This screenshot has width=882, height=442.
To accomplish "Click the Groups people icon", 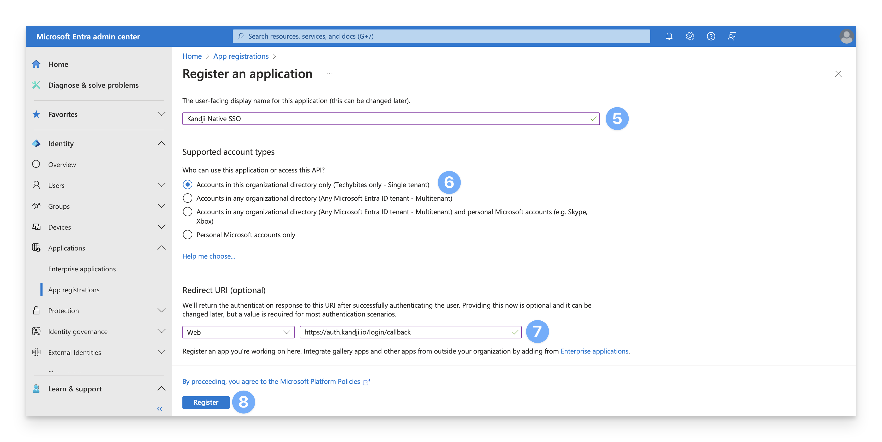I will pos(36,206).
